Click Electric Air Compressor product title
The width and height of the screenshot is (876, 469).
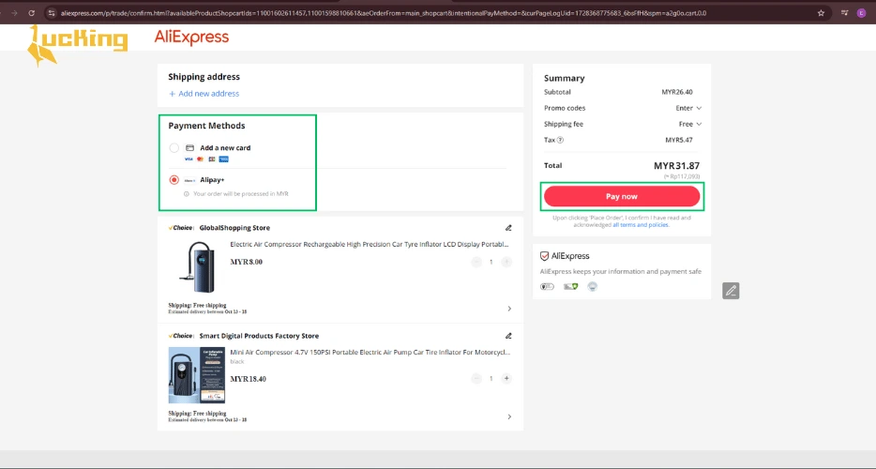click(x=370, y=244)
